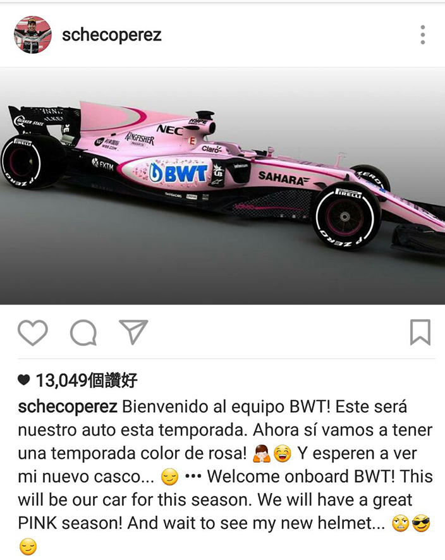Click the FXTM logo near the rear wheel
Image resolution: width=445 pixels, height=560 pixels.
pos(103,164)
